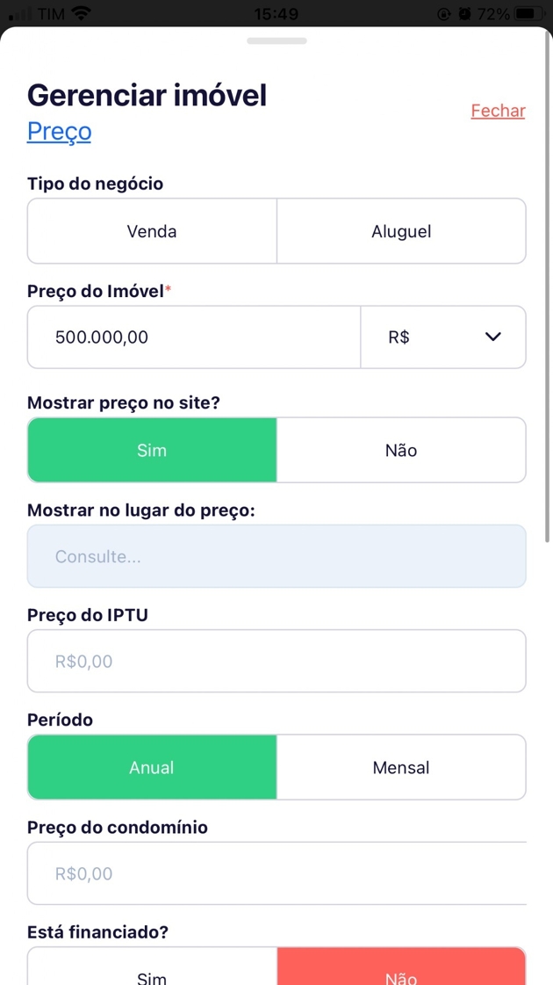
Task: Choose Sim for showing price on site
Action: pos(152,450)
